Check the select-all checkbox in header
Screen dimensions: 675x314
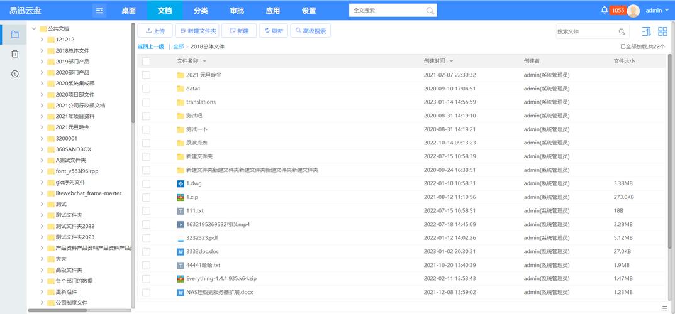point(146,61)
